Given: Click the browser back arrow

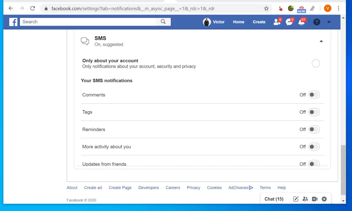Looking at the screenshot, I should coord(11,9).
